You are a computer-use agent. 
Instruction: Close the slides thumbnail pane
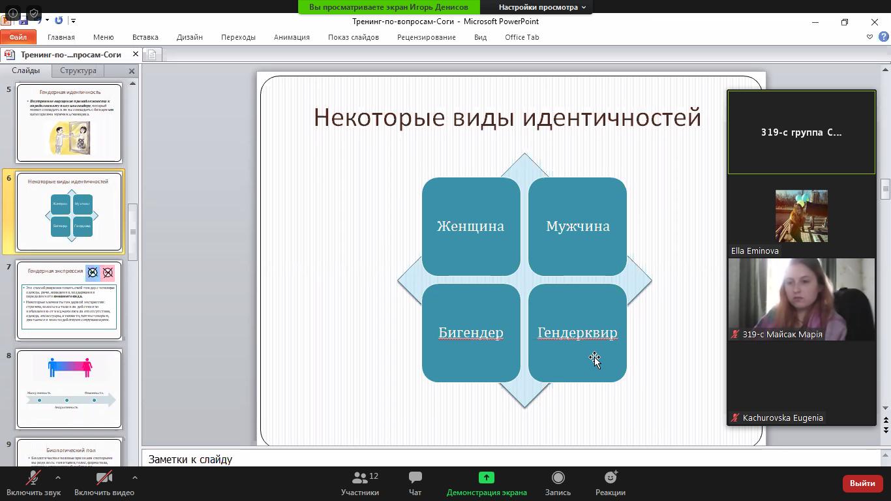tap(132, 70)
